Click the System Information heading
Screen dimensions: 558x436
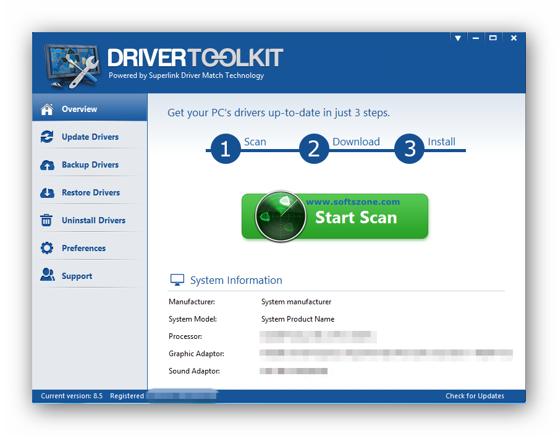pos(236,280)
